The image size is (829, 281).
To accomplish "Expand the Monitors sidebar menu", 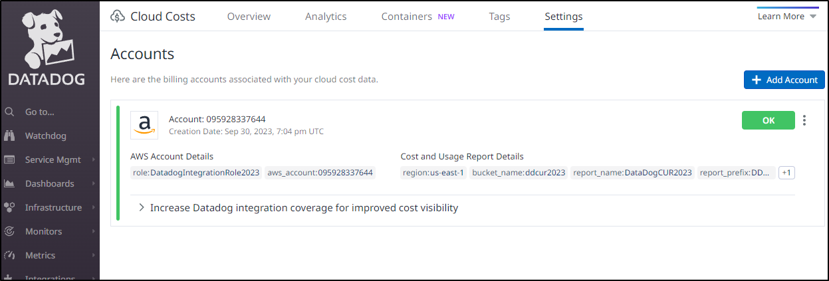I will tap(49, 231).
